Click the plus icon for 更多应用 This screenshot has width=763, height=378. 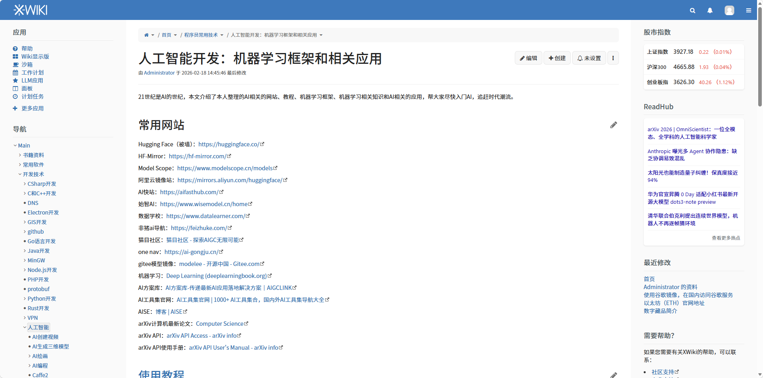15,108
